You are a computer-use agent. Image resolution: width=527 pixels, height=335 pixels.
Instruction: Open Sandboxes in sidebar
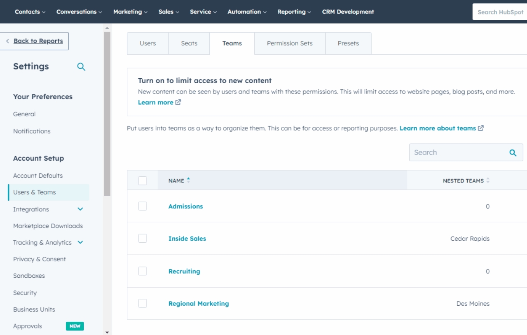pos(29,276)
